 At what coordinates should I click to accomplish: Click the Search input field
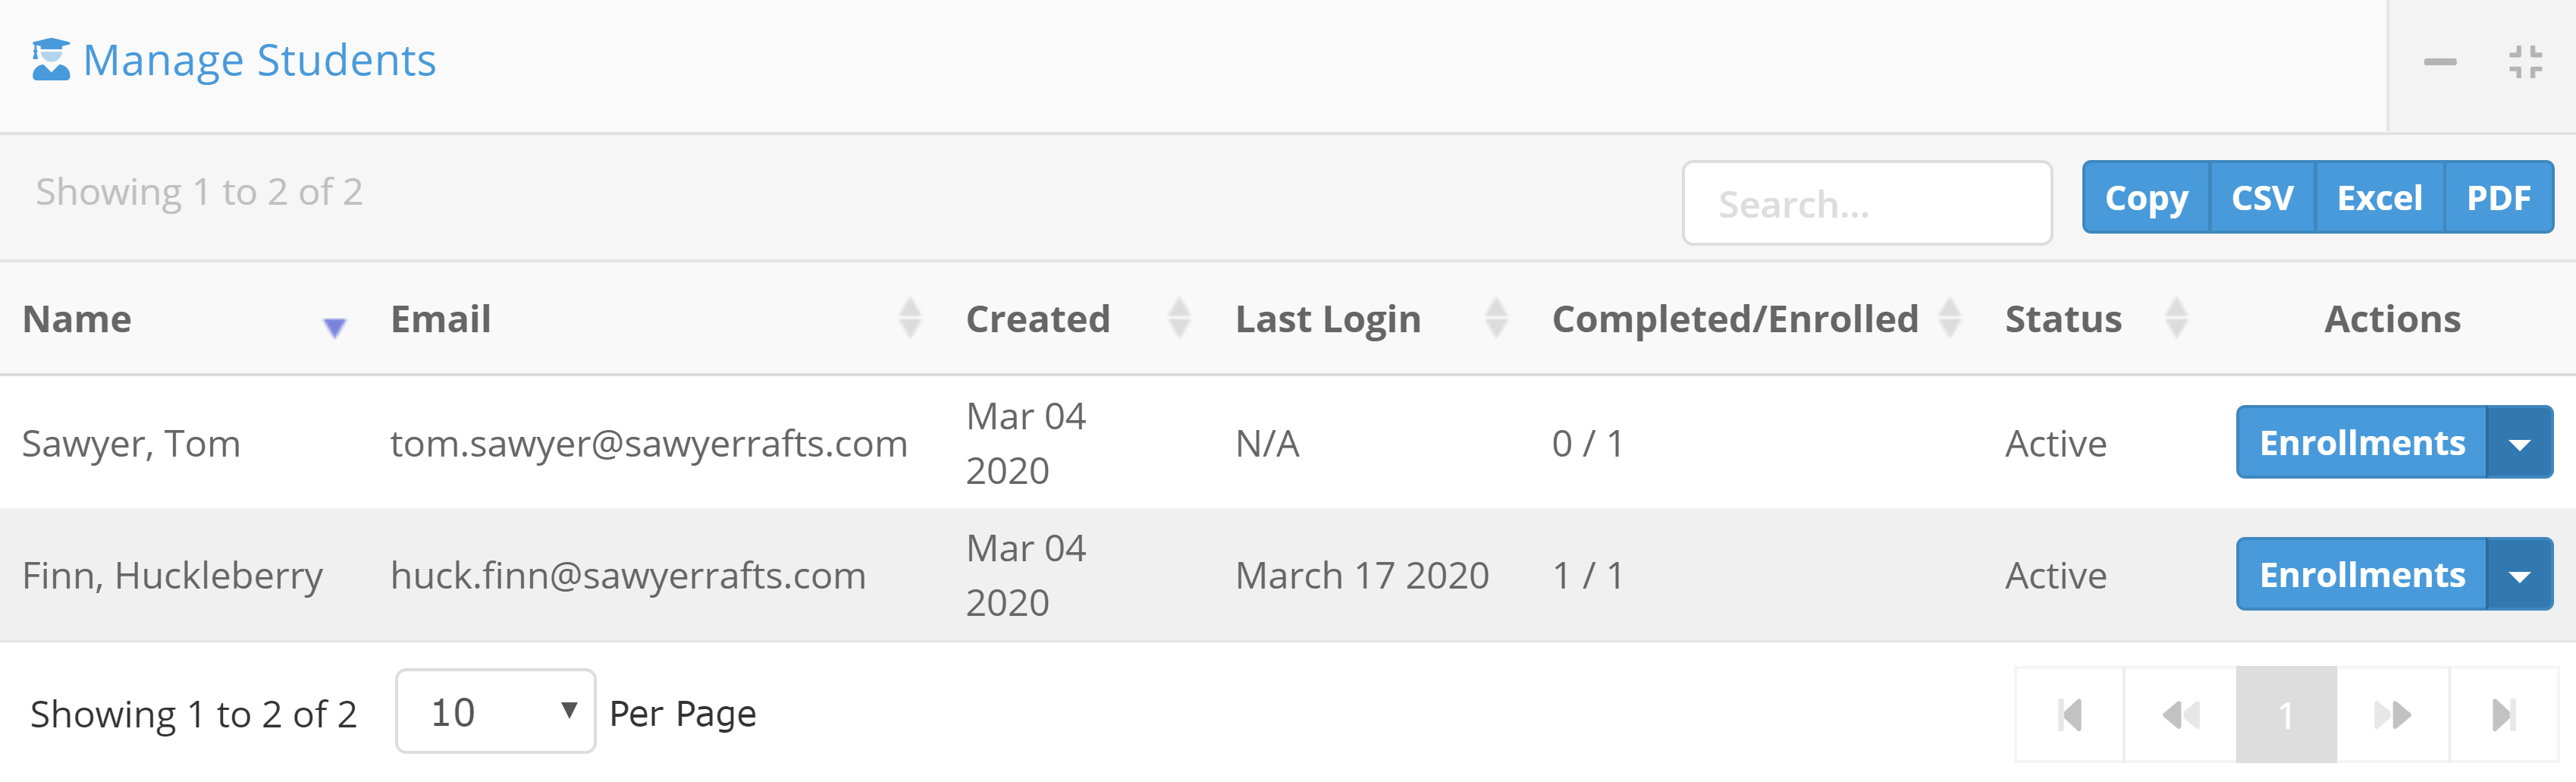click(1866, 204)
